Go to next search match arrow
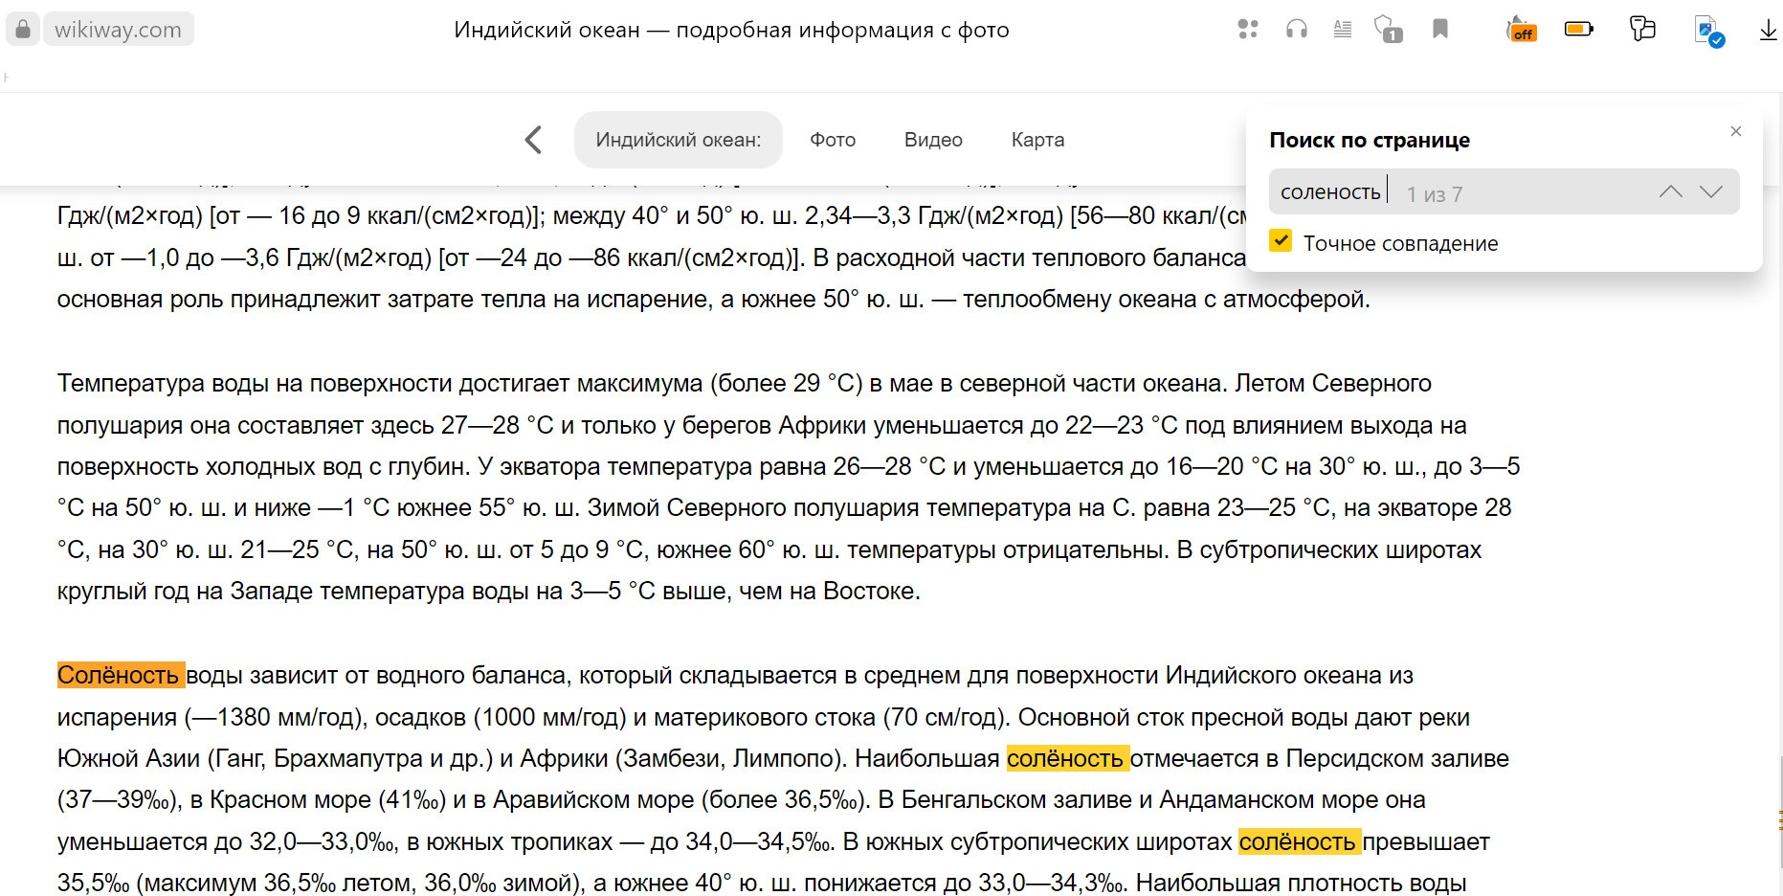 [1711, 192]
